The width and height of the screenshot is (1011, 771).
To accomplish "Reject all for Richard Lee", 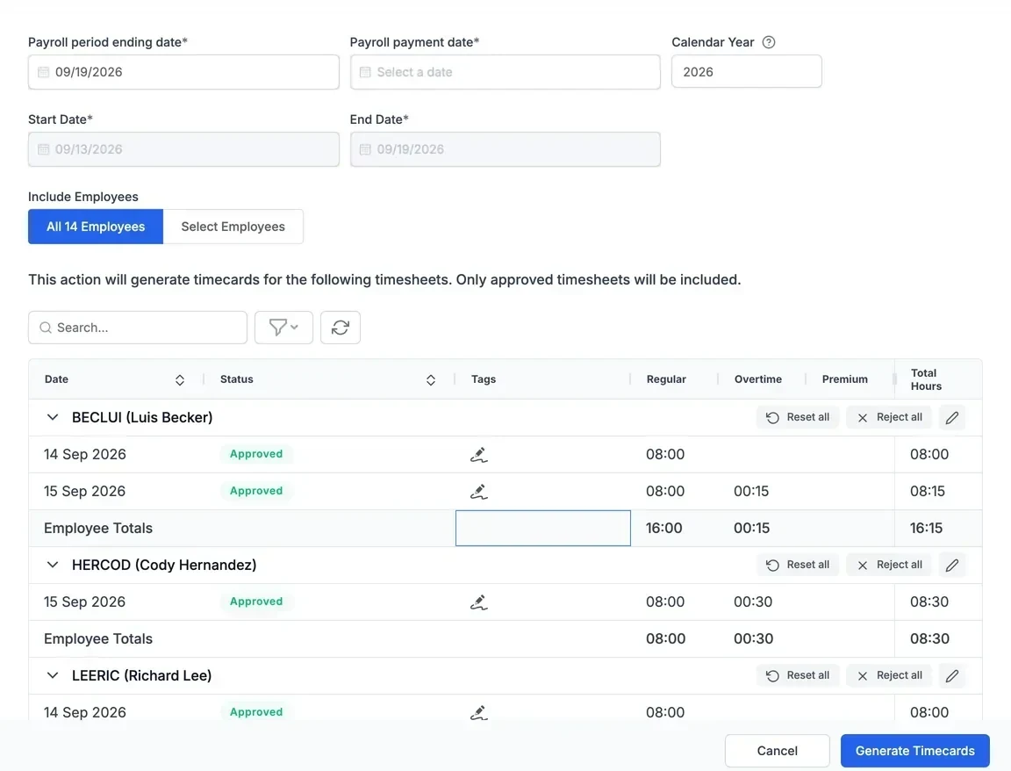I will [889, 675].
